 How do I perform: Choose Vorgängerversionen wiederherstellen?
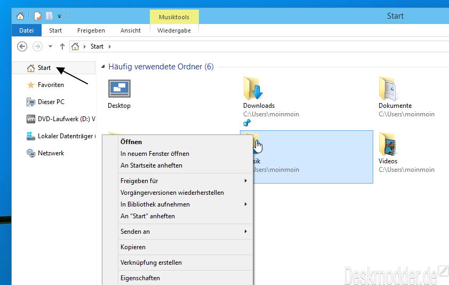[x=185, y=193]
